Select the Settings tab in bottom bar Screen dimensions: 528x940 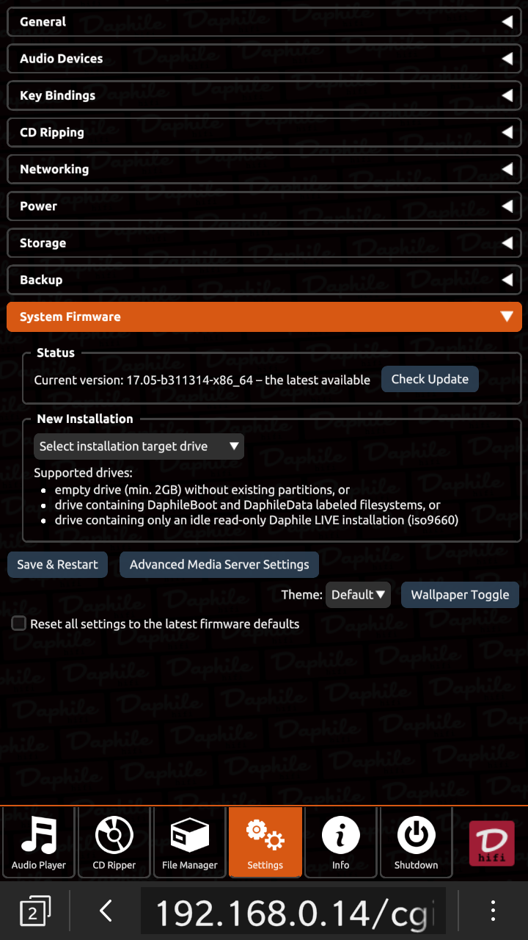click(265, 842)
